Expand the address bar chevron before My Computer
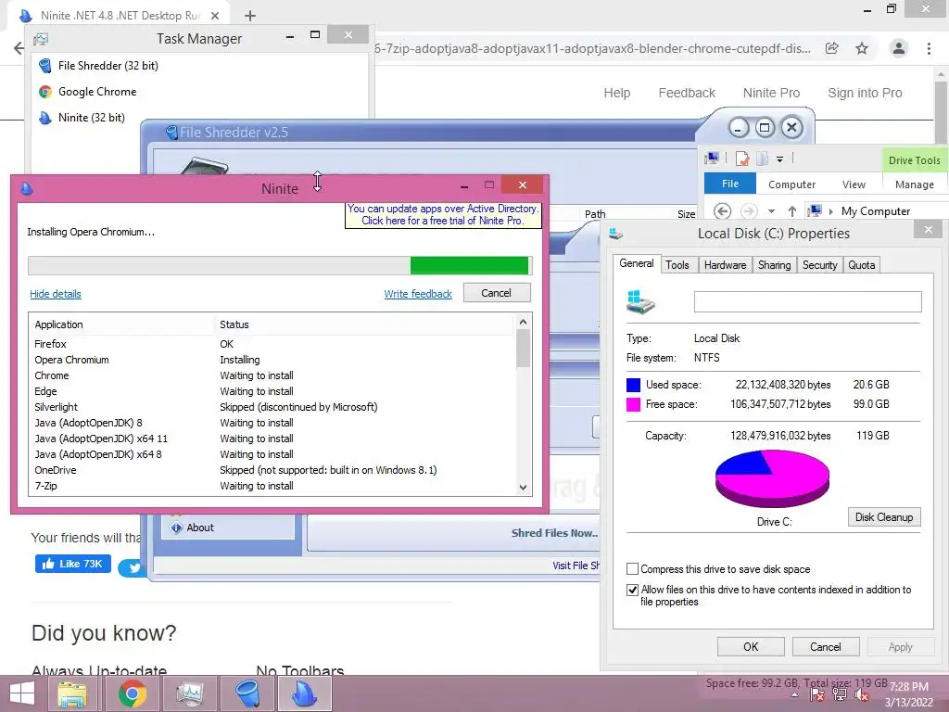This screenshot has width=949, height=712. (831, 211)
